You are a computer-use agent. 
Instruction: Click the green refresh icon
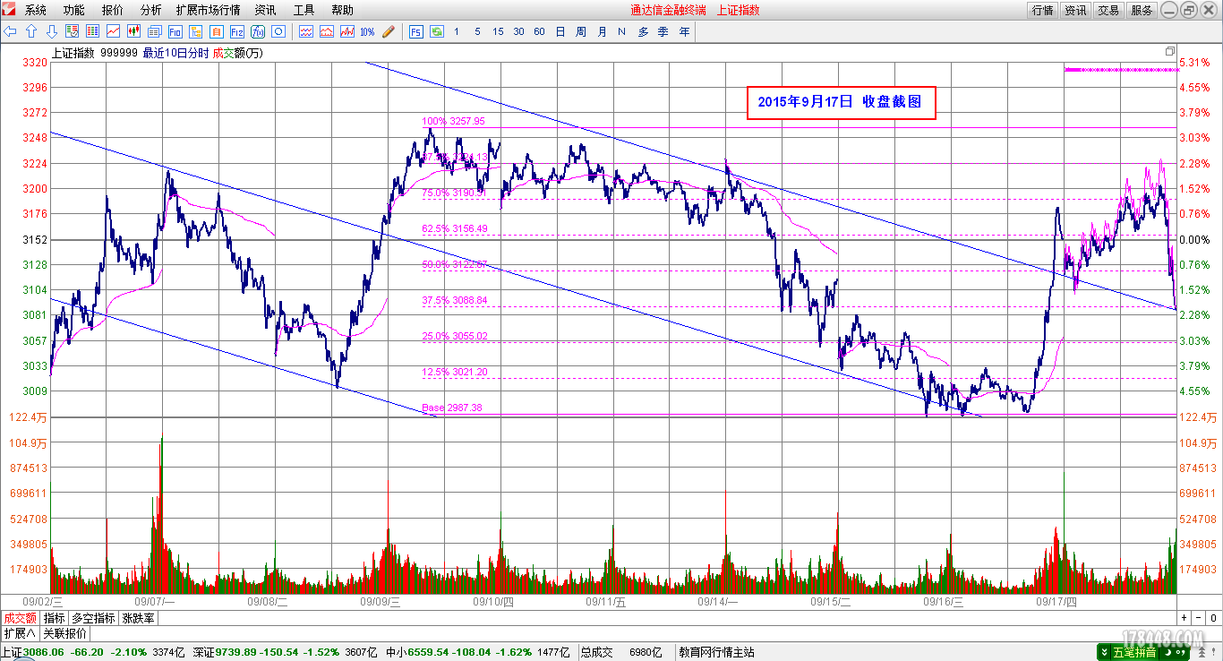(436, 31)
